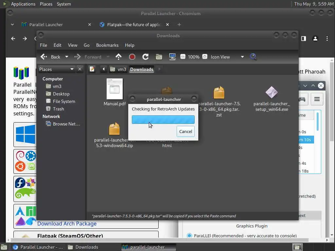Open a new Chromium tab
This screenshot has height=251, width=335.
pos(179,25)
